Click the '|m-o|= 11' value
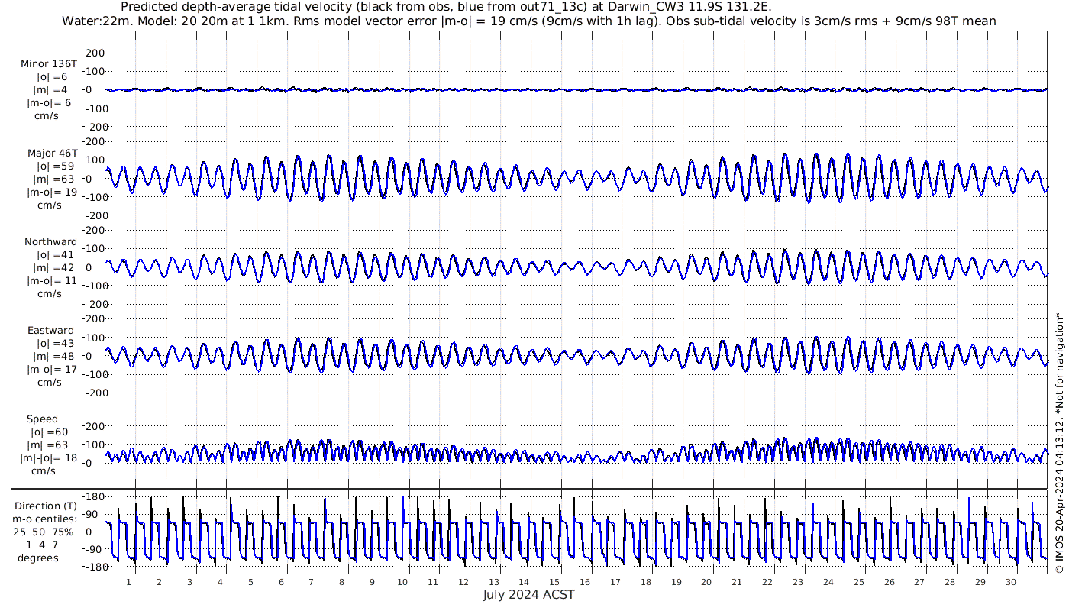Image resolution: width=1069 pixels, height=611 pixels. (52, 280)
